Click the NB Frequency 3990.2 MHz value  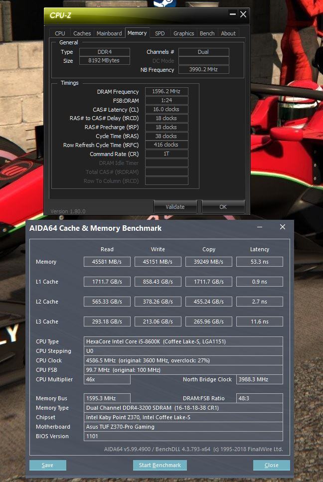point(204,69)
